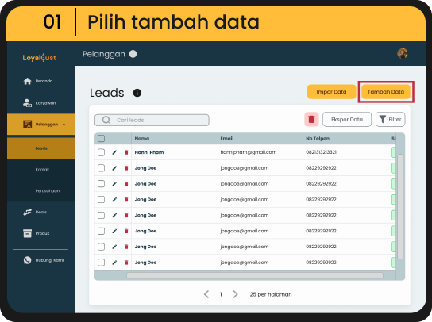Collapse the Pelanggan sidebar menu chevron
This screenshot has height=322, width=432.
coord(64,125)
